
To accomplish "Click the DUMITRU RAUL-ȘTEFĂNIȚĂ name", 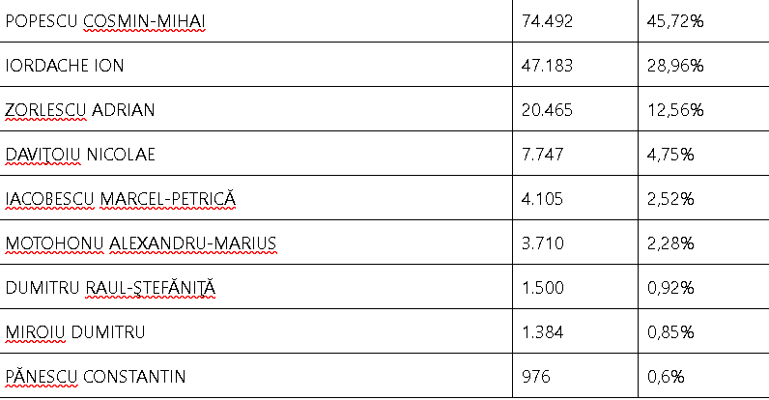I will [x=111, y=288].
